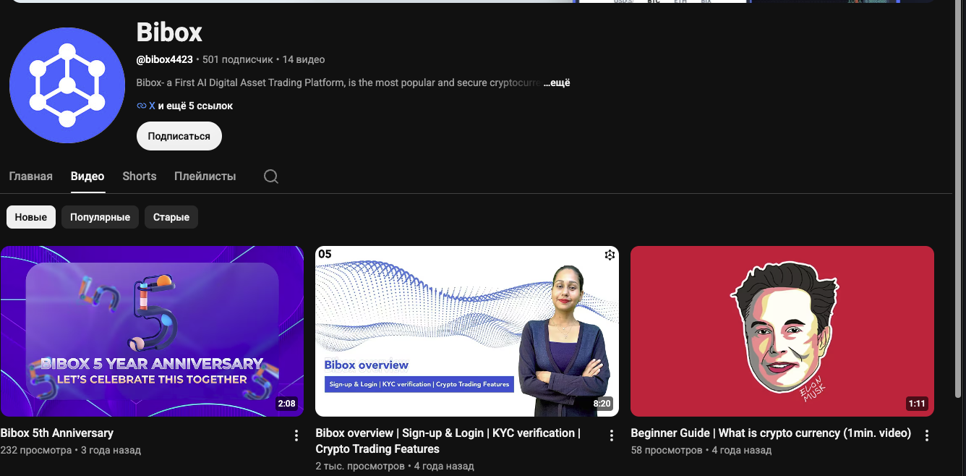Sort videos by Старые chip
This screenshot has height=476, width=966.
coord(171,217)
